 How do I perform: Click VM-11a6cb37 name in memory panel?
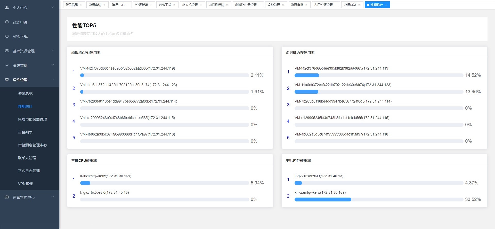coord(343,85)
